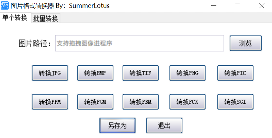Convert image using 转换BMP button
The width and height of the screenshot is (272, 138).
pos(95,73)
